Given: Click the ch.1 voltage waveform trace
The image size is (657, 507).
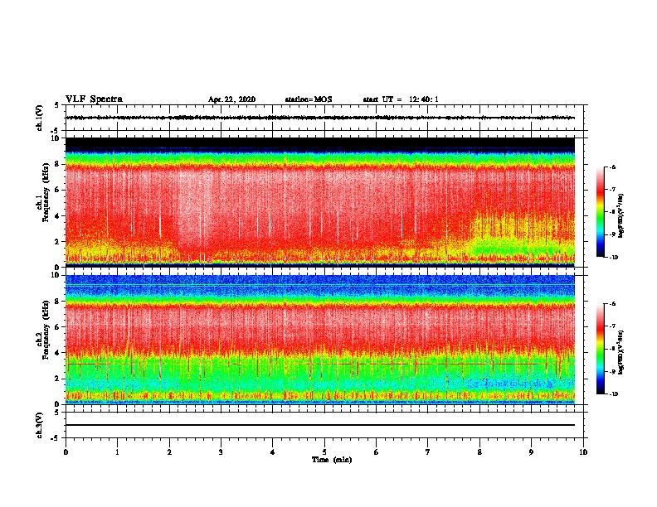Looking at the screenshot, I should point(320,118).
